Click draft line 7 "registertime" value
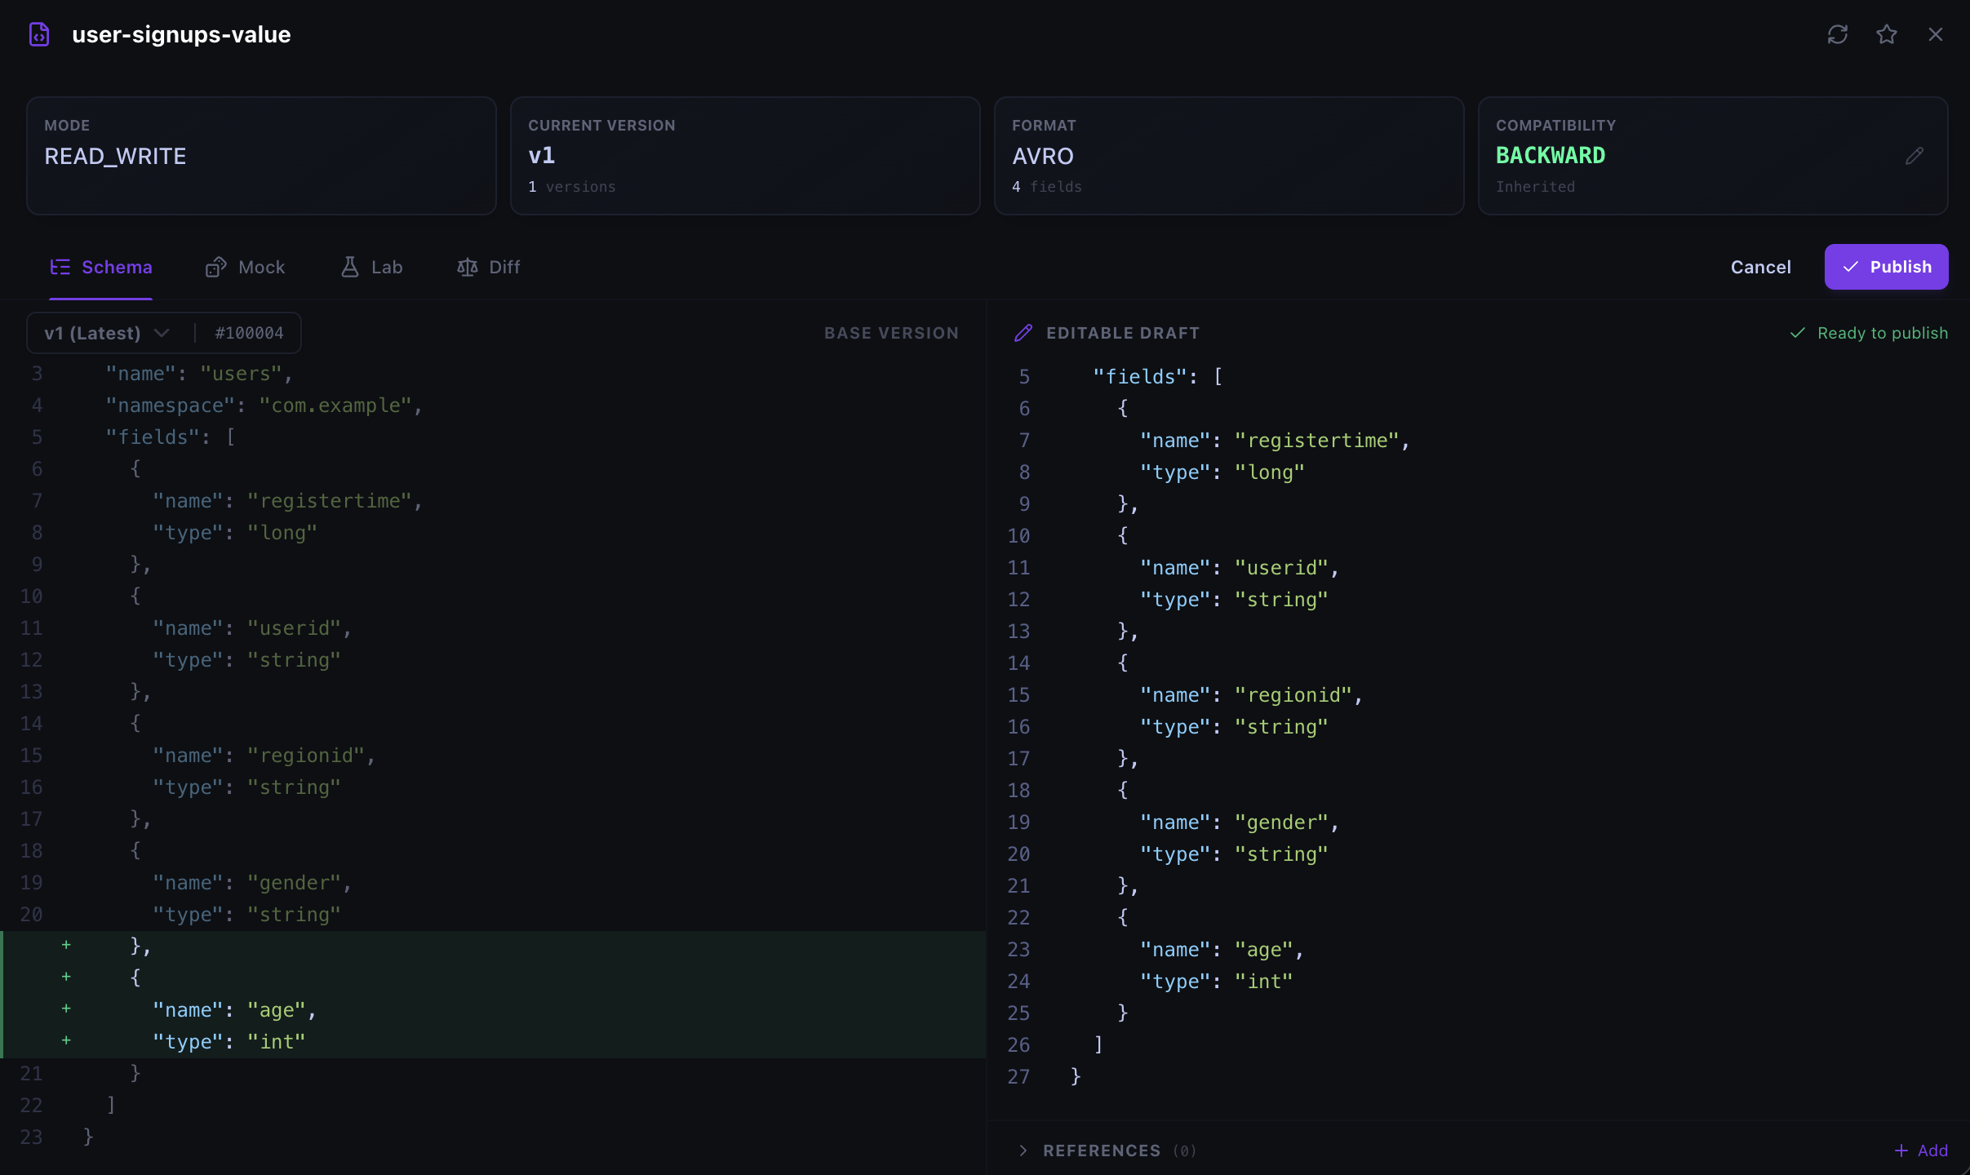 pos(1316,441)
